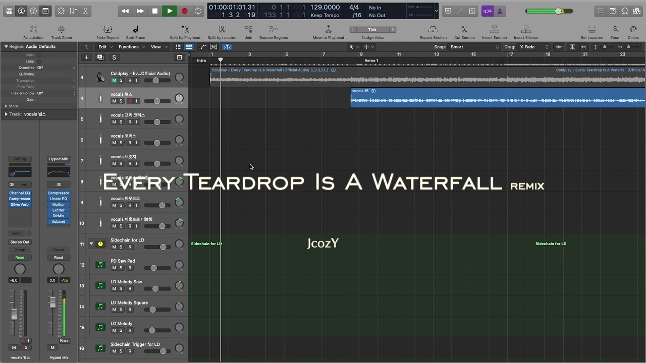
Task: Click the Track Zoom icon
Action: coord(61,30)
